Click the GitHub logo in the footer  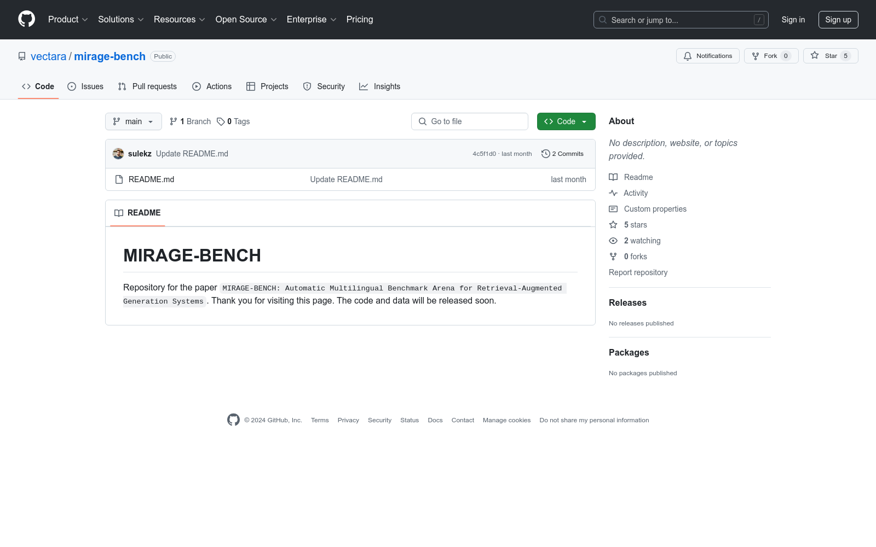[x=233, y=420]
